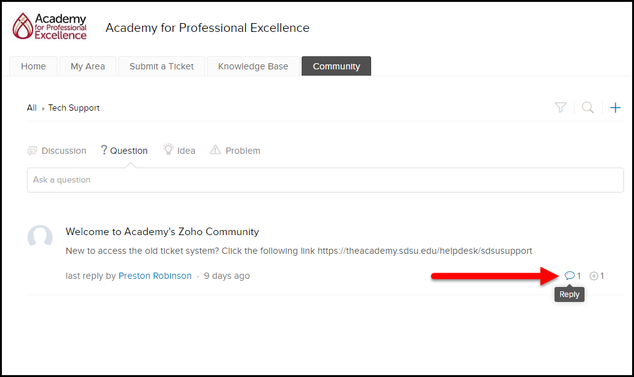Select the Discussion chat icon
This screenshot has width=634, height=377.
click(32, 151)
